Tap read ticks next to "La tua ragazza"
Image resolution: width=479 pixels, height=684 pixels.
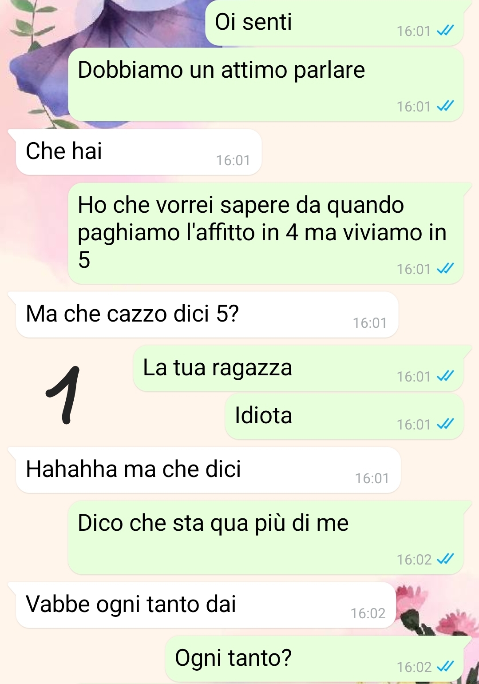(x=446, y=376)
